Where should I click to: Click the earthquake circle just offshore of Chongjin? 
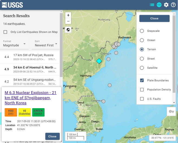tap(108, 59)
